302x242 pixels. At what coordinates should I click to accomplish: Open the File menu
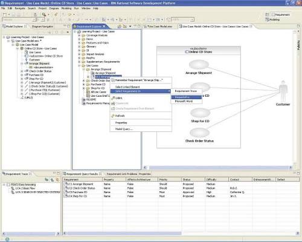pyautogui.click(x=3, y=8)
